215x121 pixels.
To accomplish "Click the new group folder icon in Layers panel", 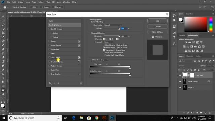I will [201, 113].
